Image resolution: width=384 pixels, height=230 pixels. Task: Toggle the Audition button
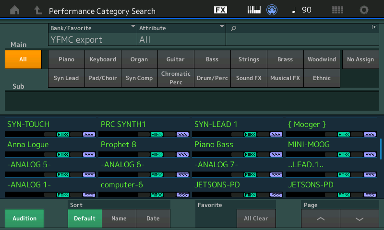coord(24,218)
